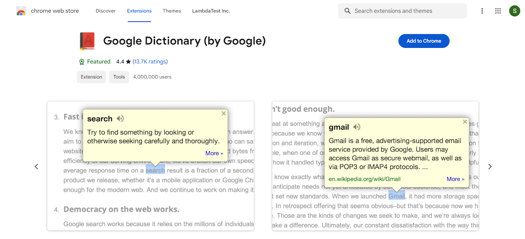
Task: Click the 'chrome web store' title text
Action: (x=55, y=11)
